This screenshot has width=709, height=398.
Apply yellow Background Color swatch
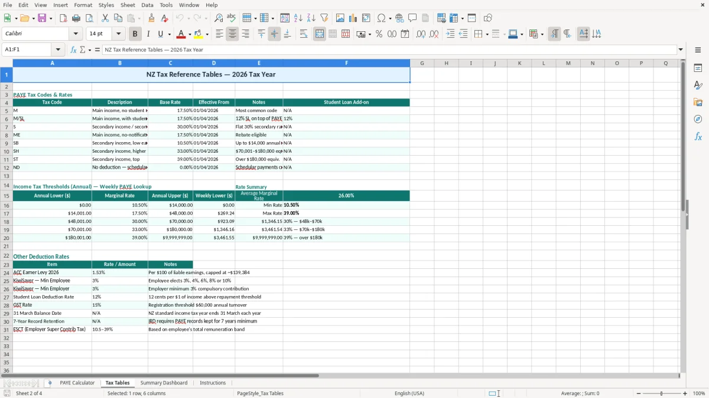point(199,34)
